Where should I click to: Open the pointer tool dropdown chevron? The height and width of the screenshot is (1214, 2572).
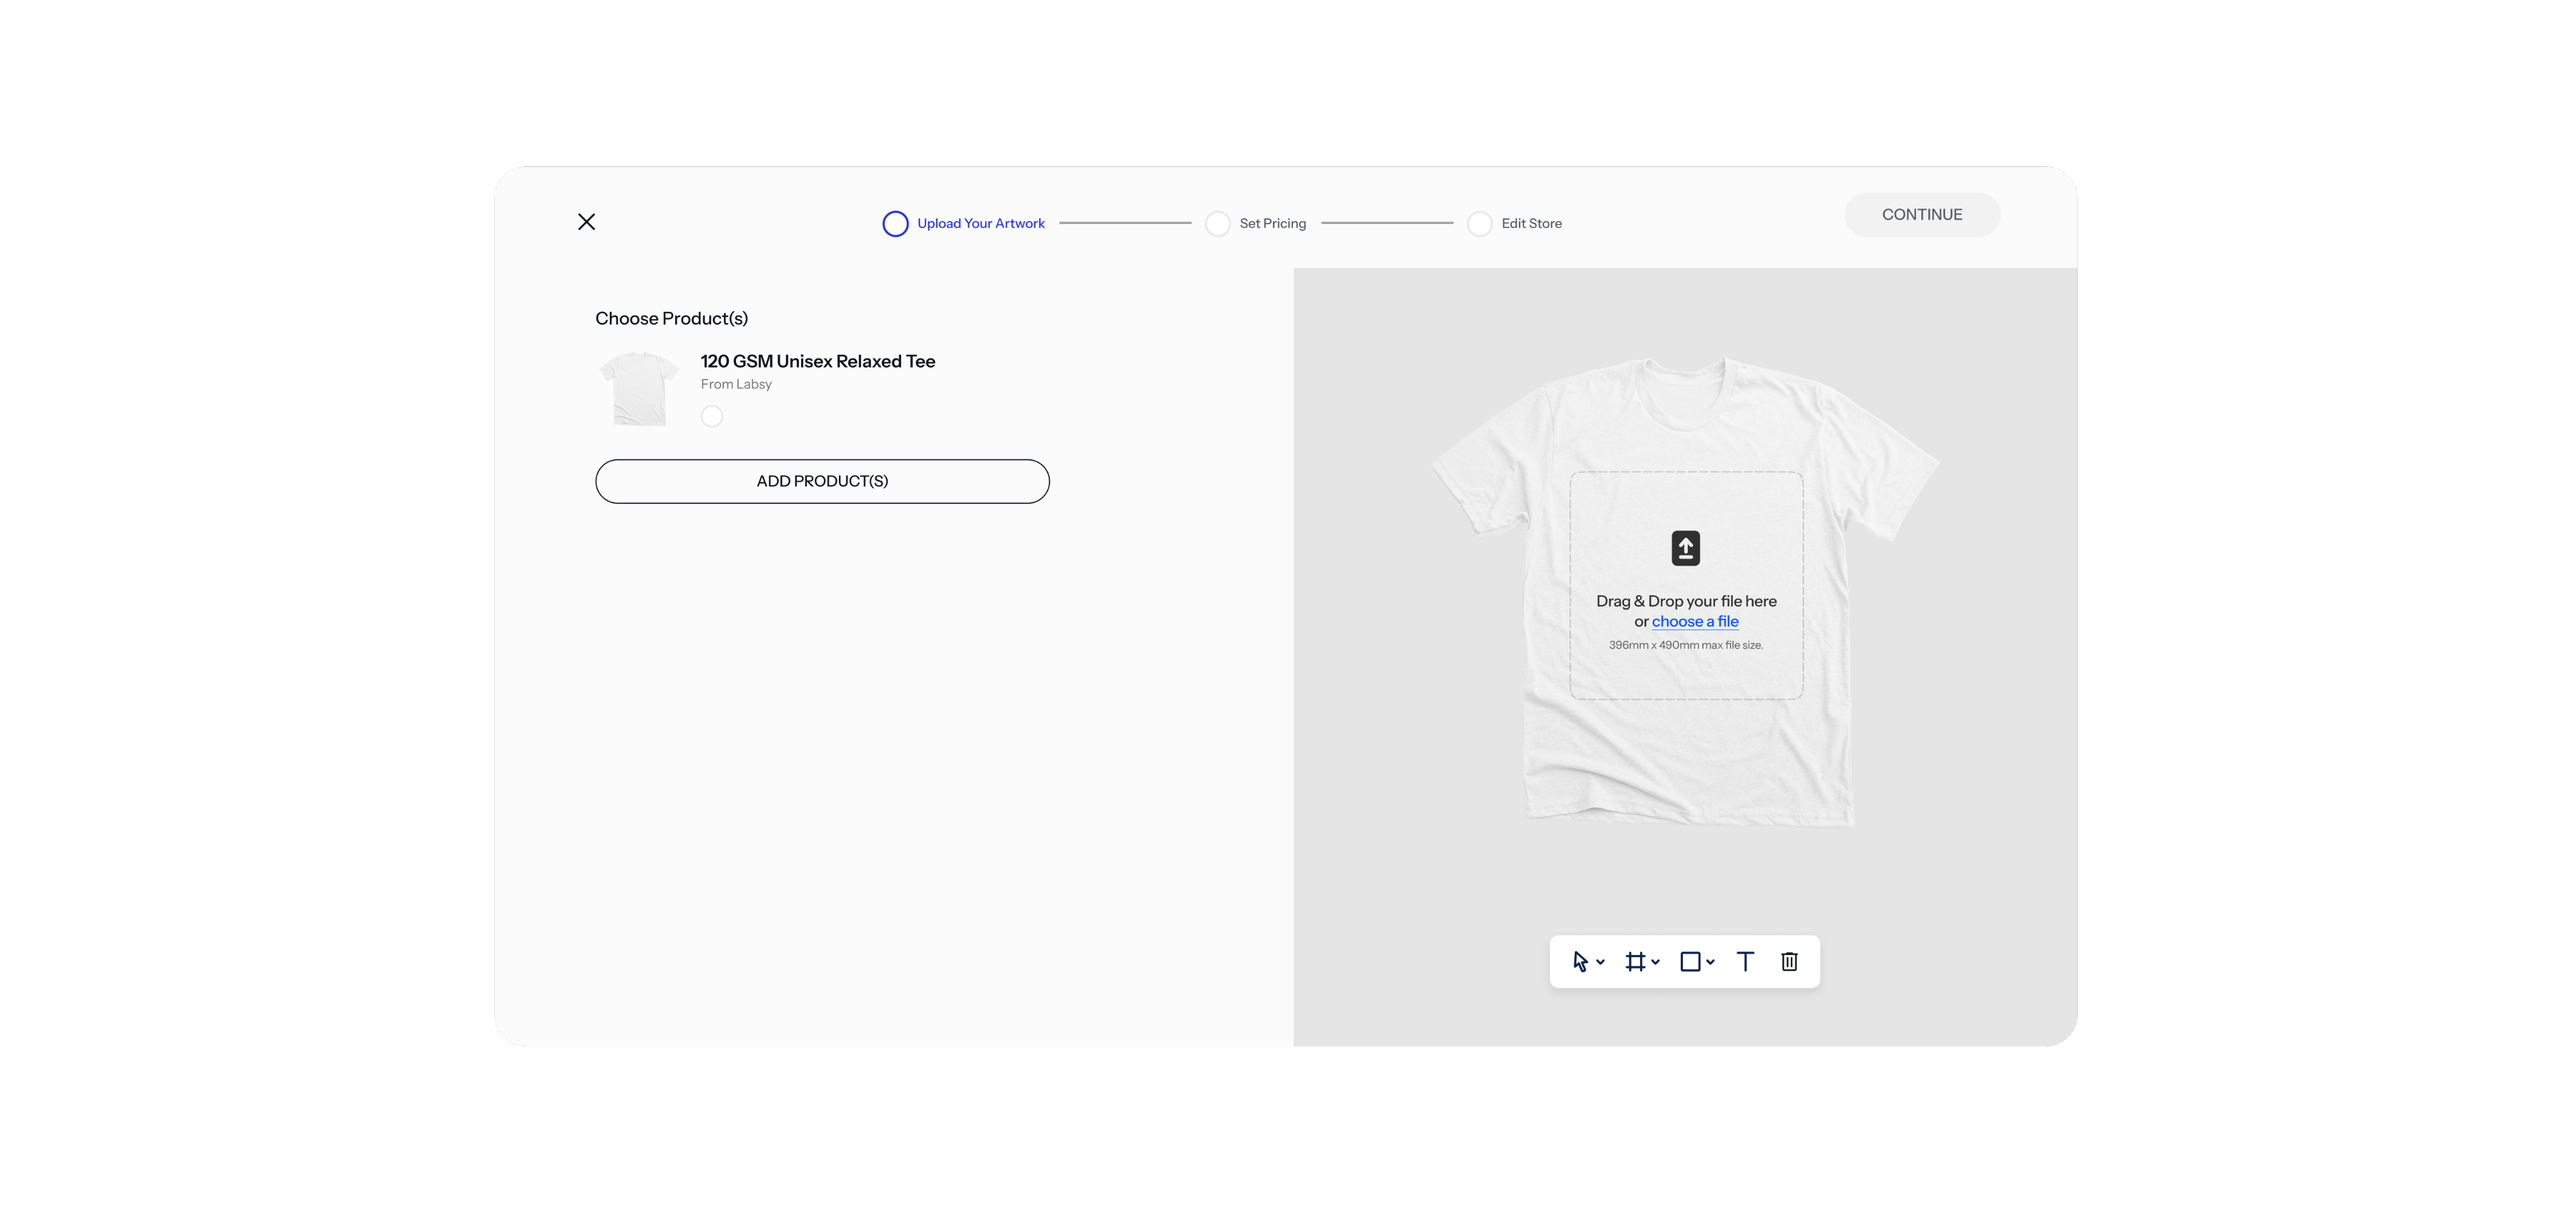coord(1601,962)
